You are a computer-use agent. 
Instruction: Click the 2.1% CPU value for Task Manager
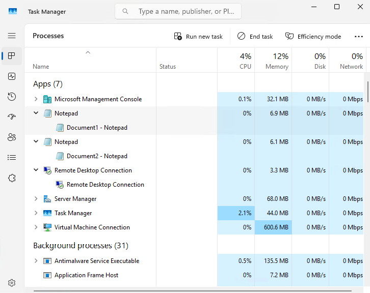tap(245, 213)
